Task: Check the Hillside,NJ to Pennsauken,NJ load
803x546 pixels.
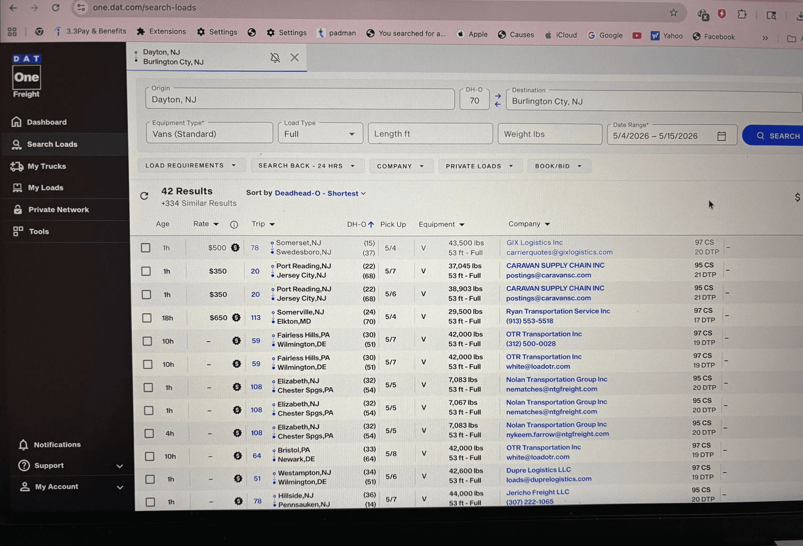Action: [x=151, y=502]
